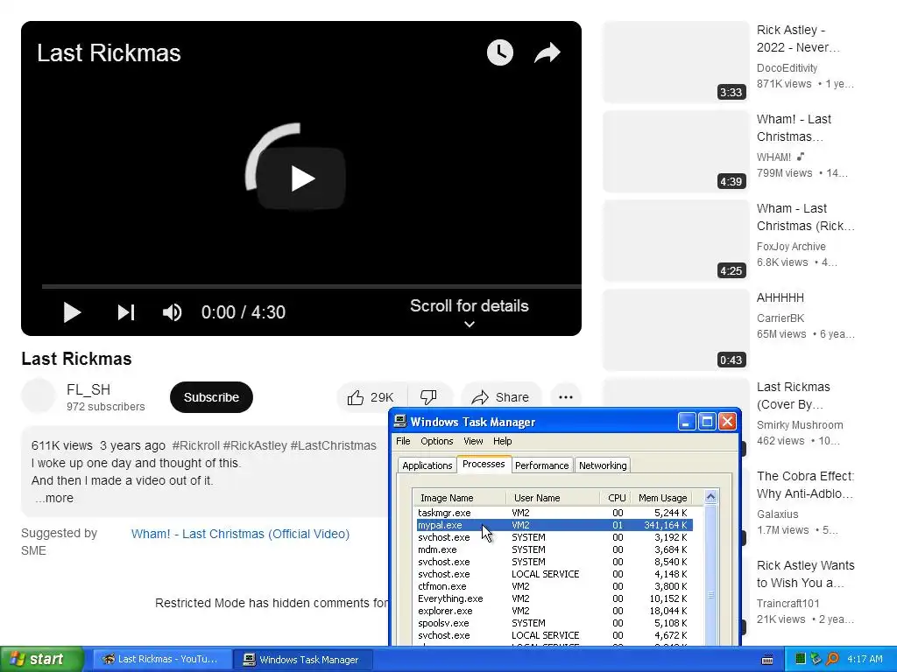Select the mdm.exe process row
Screen dimensions: 897x672
click(x=554, y=549)
